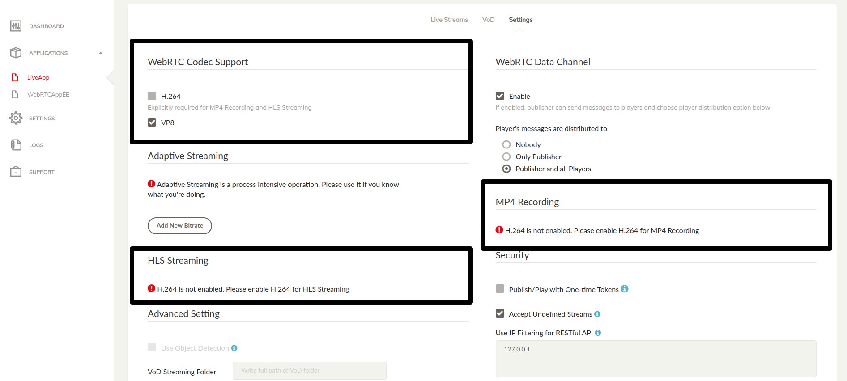Screen dimensions: 847x381
Task: Click the VoD Streaming Folder path field
Action: pos(309,370)
